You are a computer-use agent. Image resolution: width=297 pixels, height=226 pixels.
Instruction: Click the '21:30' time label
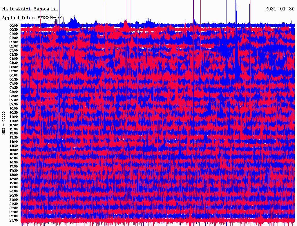[14, 204]
